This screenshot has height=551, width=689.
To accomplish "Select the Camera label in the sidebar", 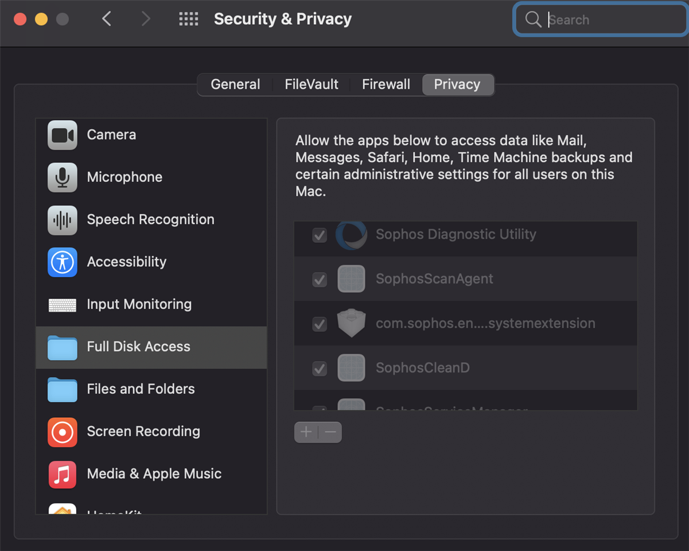I will [111, 135].
